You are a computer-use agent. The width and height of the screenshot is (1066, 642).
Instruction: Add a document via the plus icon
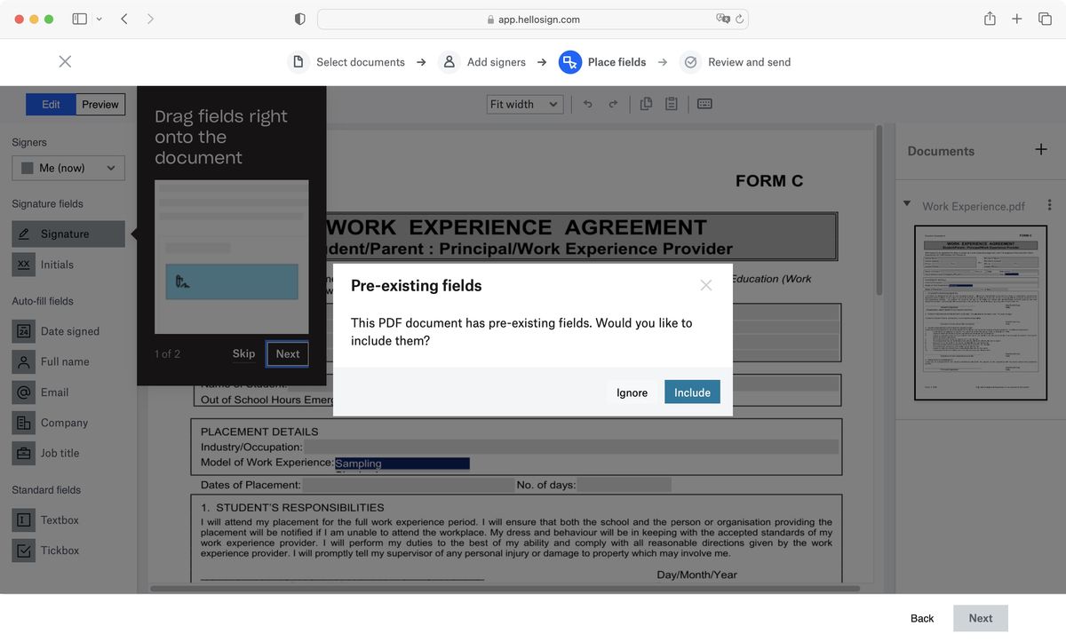coord(1040,149)
